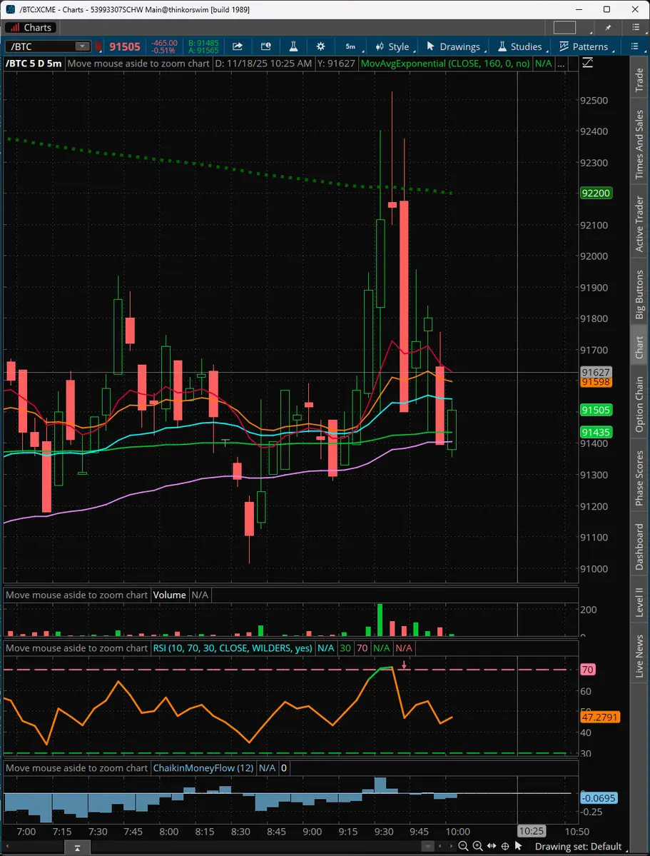This screenshot has height=856, width=650.
Task: Open Live News sidebar tab
Action: pos(639,655)
